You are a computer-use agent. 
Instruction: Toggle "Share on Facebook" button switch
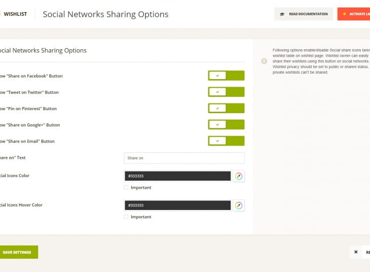226,76
